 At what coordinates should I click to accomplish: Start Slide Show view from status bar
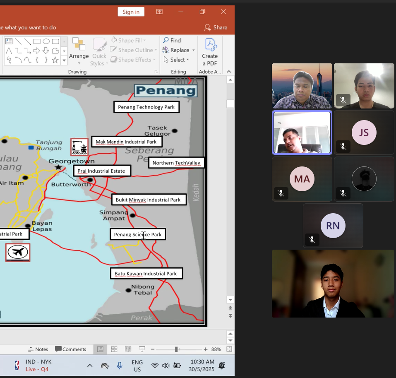pos(142,349)
